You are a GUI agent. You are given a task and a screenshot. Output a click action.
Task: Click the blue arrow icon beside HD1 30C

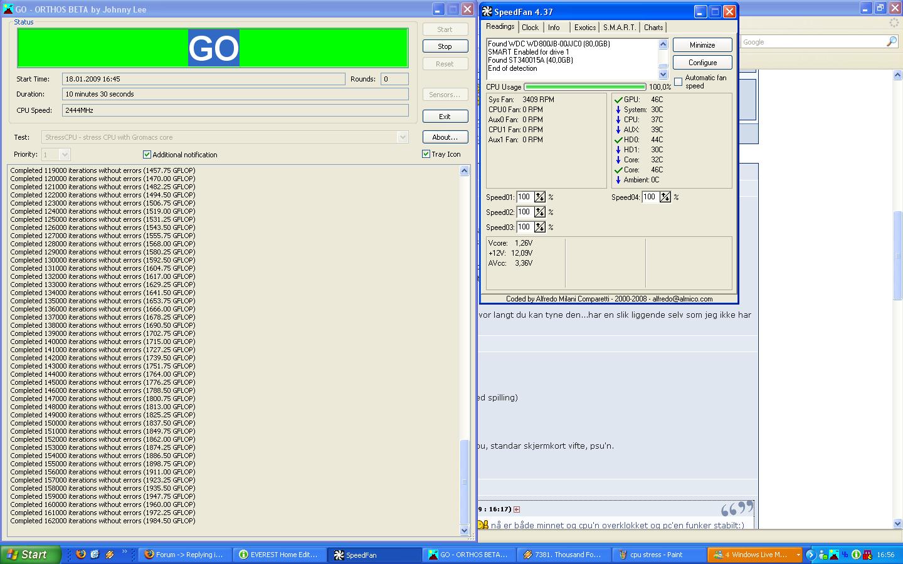coord(618,150)
